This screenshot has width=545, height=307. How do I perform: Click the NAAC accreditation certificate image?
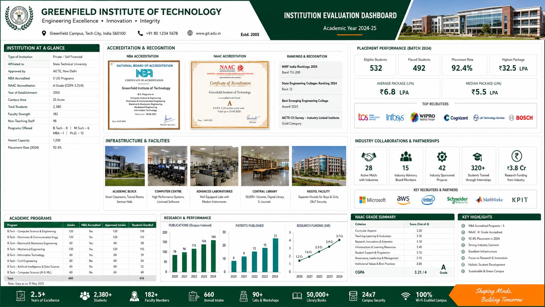coord(230,95)
